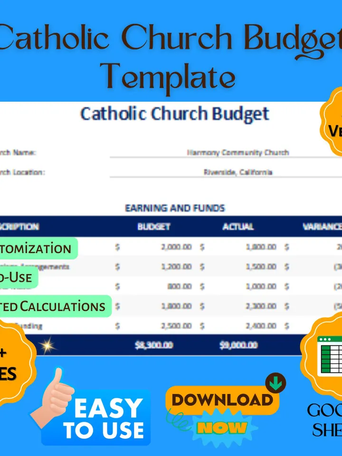Click the Catholic Church Budget sheet title

(x=174, y=114)
